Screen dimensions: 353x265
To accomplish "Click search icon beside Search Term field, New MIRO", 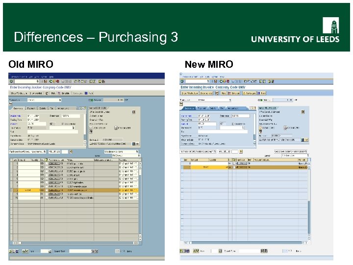I will tap(262, 251).
